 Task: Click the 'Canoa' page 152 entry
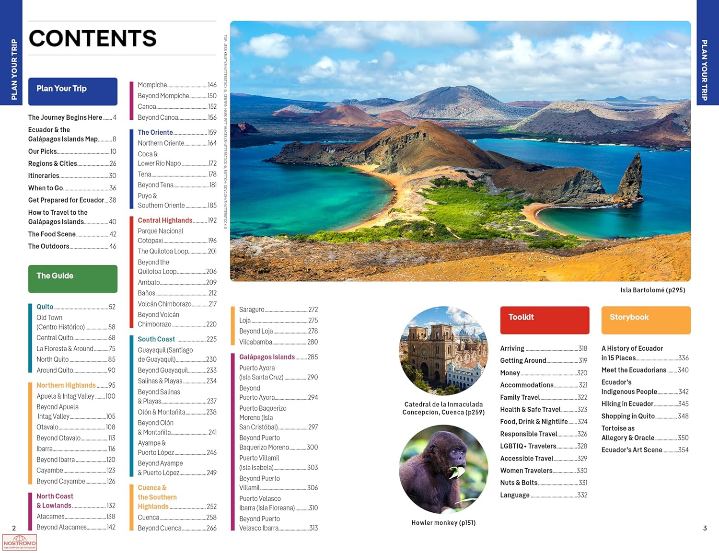click(177, 107)
